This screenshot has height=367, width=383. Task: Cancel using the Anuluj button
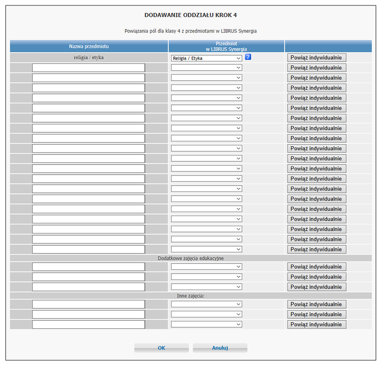pos(220,348)
